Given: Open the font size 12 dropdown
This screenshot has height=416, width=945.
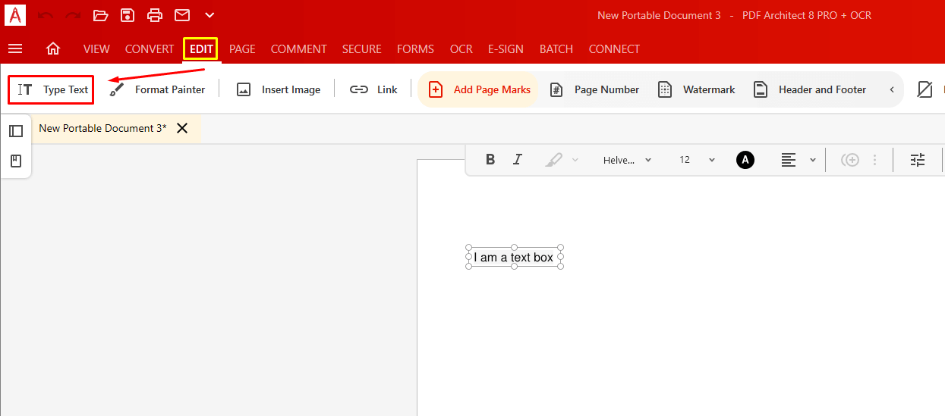Looking at the screenshot, I should [x=698, y=160].
